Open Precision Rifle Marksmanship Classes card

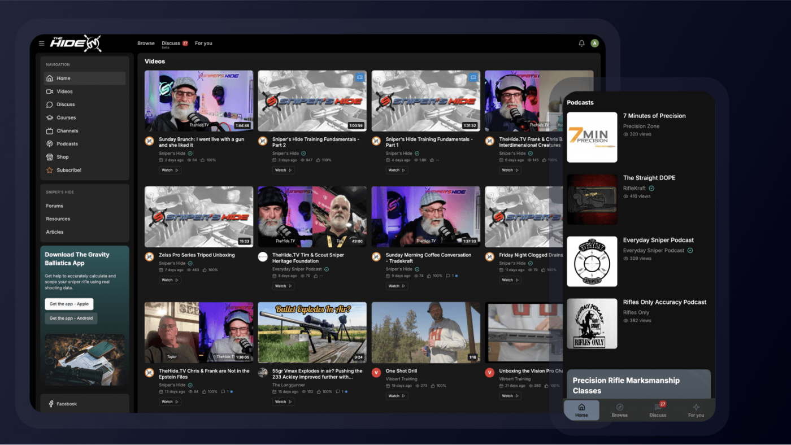pos(638,385)
